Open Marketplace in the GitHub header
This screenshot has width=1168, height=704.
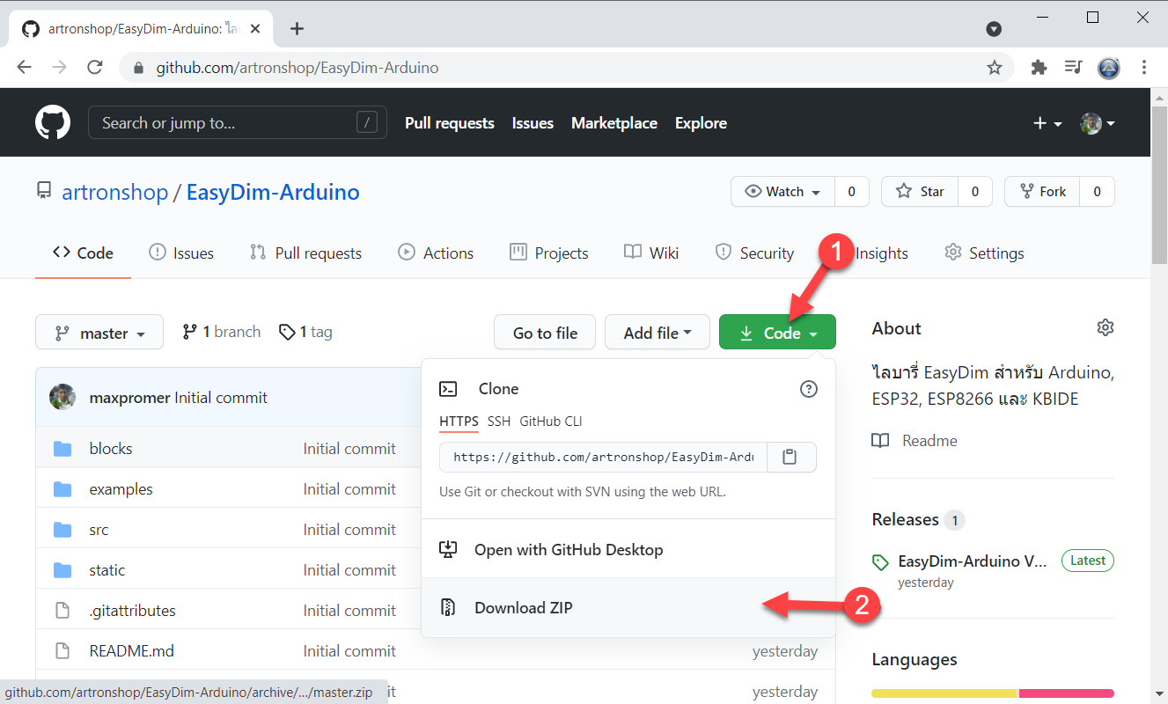click(x=614, y=123)
